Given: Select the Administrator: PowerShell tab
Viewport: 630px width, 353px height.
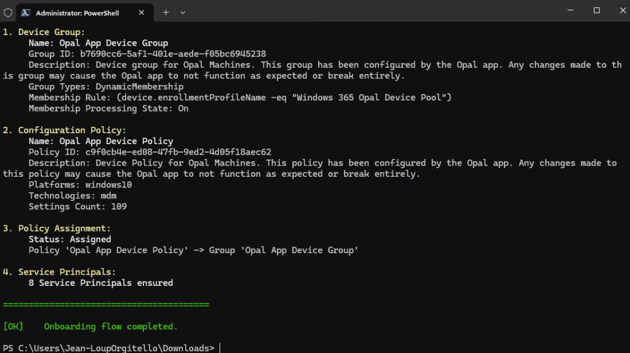Looking at the screenshot, I should pyautogui.click(x=78, y=12).
